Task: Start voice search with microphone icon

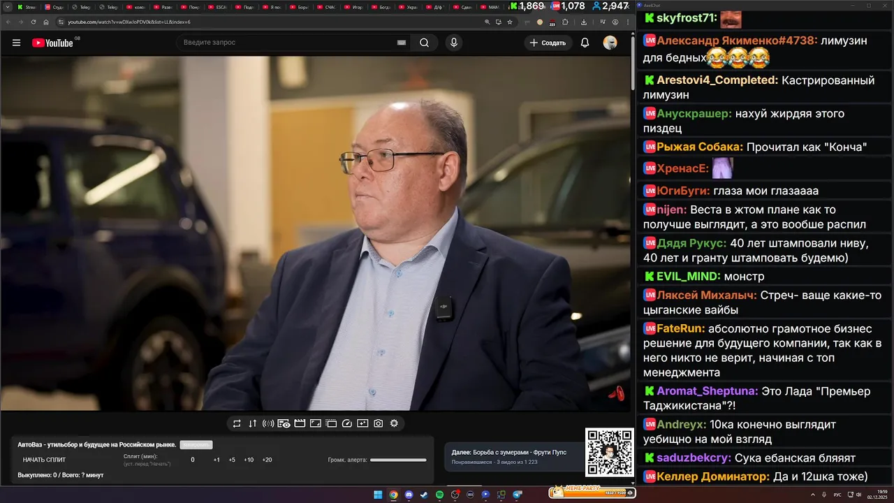Action: click(x=454, y=43)
